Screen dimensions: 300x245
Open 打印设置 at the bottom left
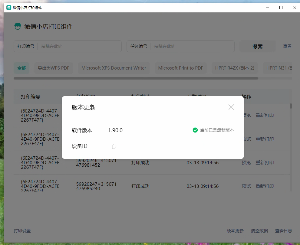(x=22, y=231)
